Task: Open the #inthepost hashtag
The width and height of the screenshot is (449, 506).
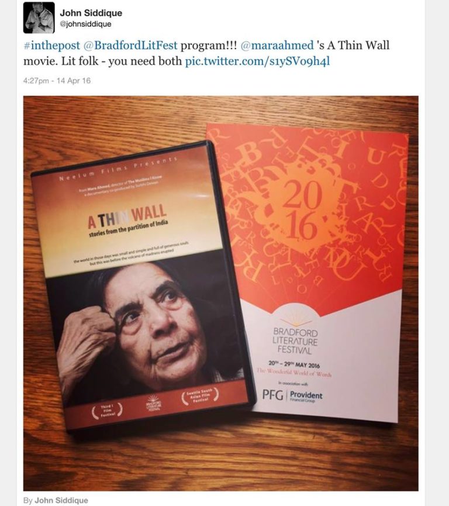Action: point(51,45)
